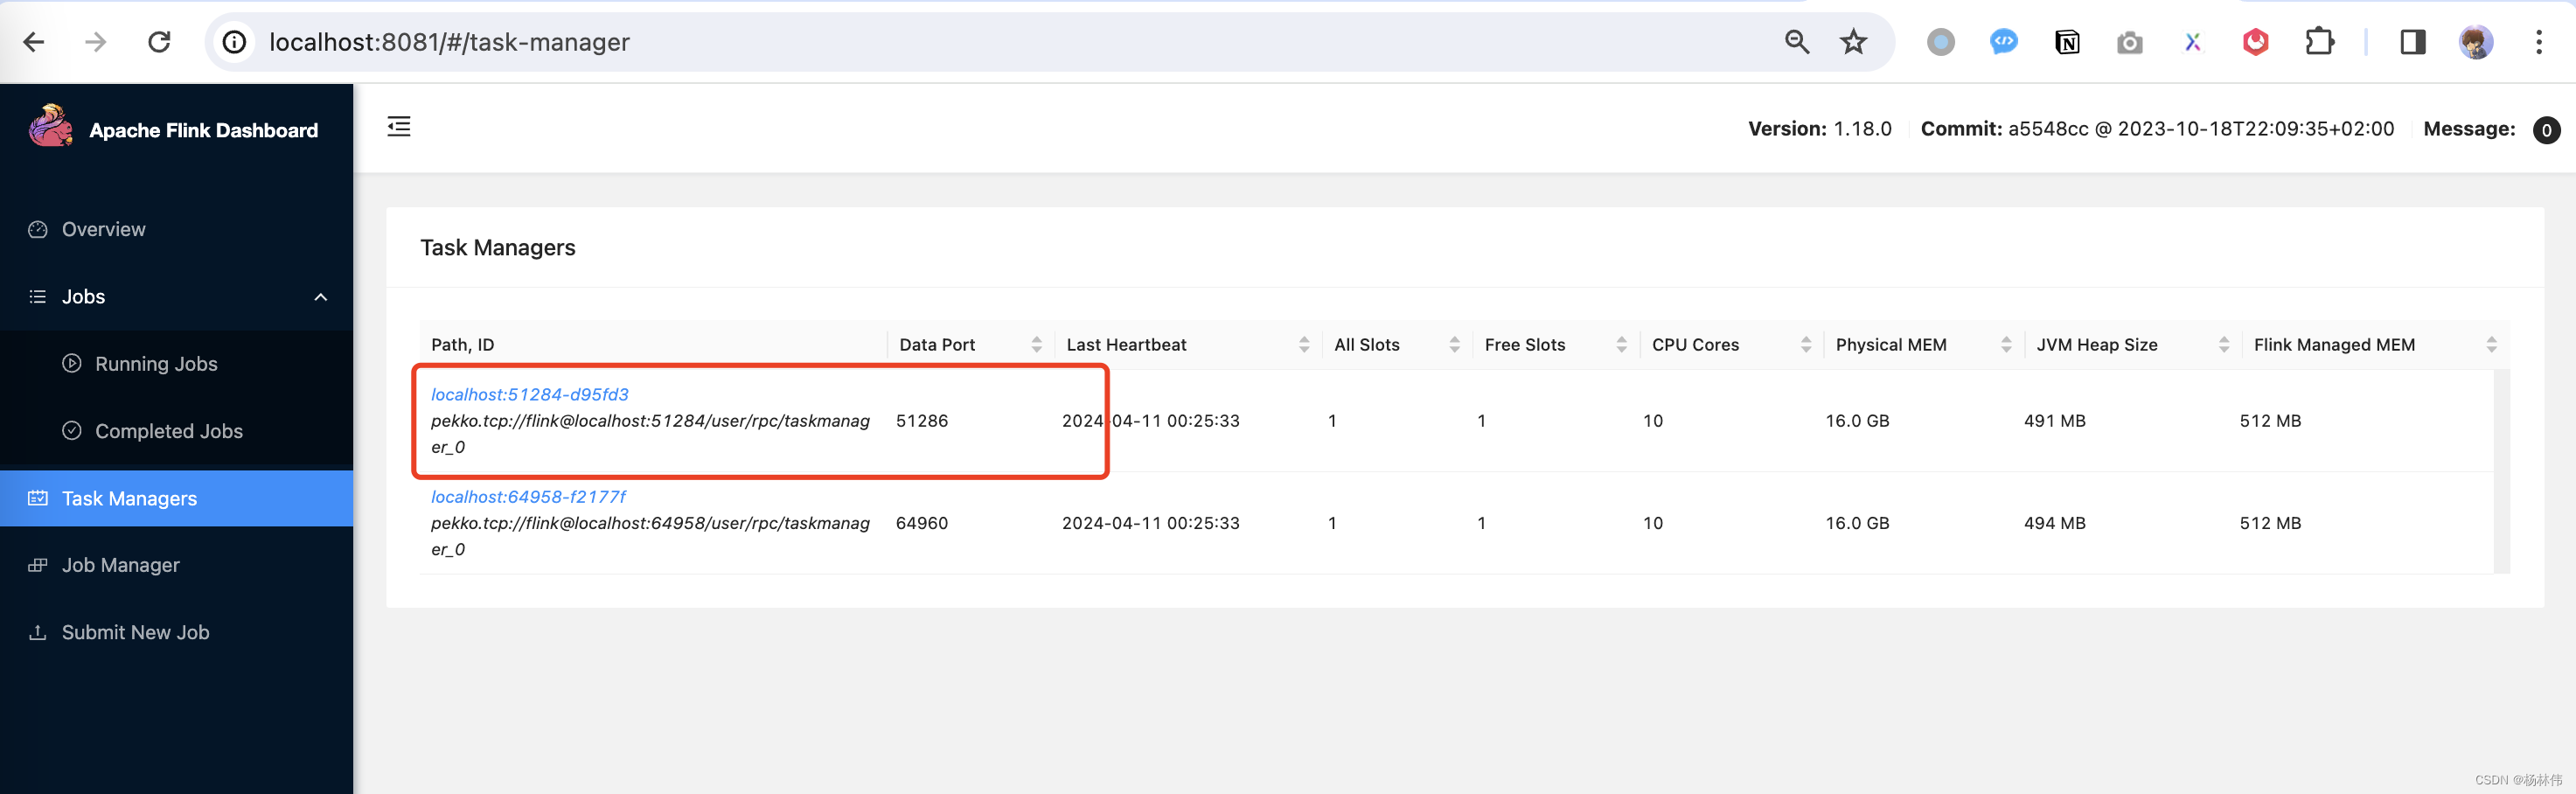The width and height of the screenshot is (2576, 794).
Task: Click JVM heap value 491 MB
Action: click(x=2055, y=421)
